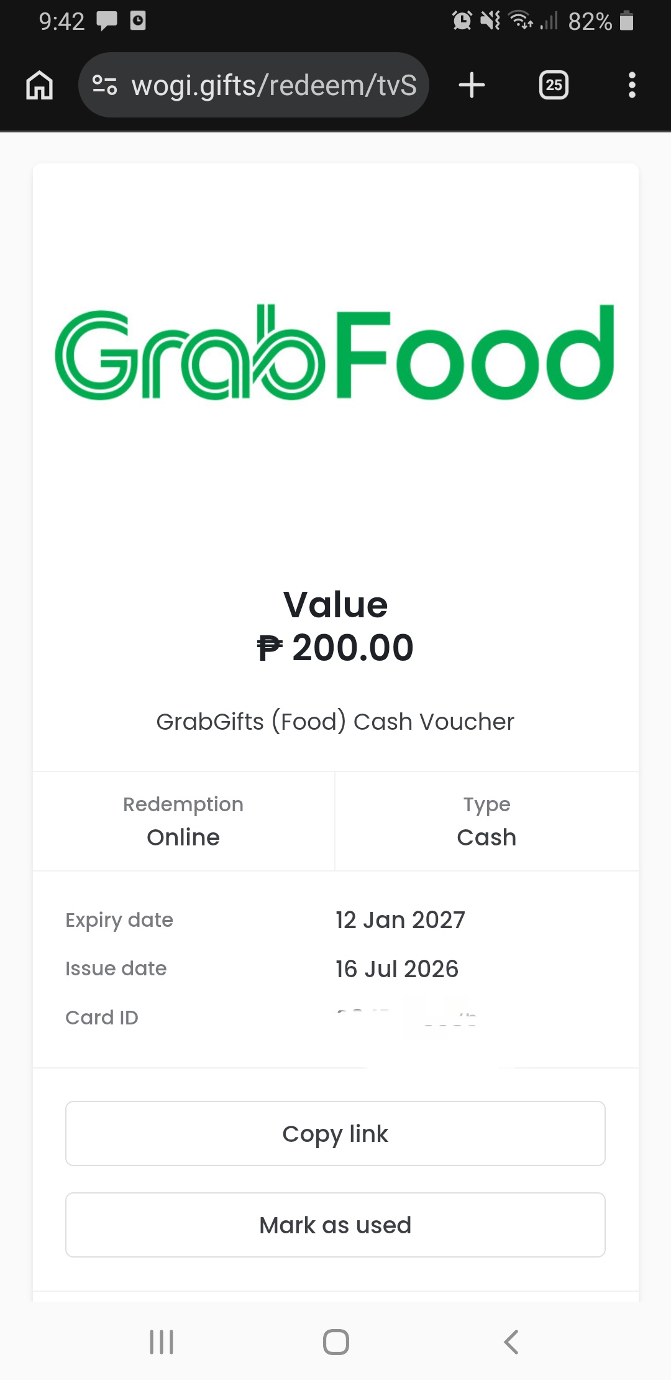This screenshot has height=1380, width=671.
Task: Tap the Mark as used button
Action: click(335, 1225)
